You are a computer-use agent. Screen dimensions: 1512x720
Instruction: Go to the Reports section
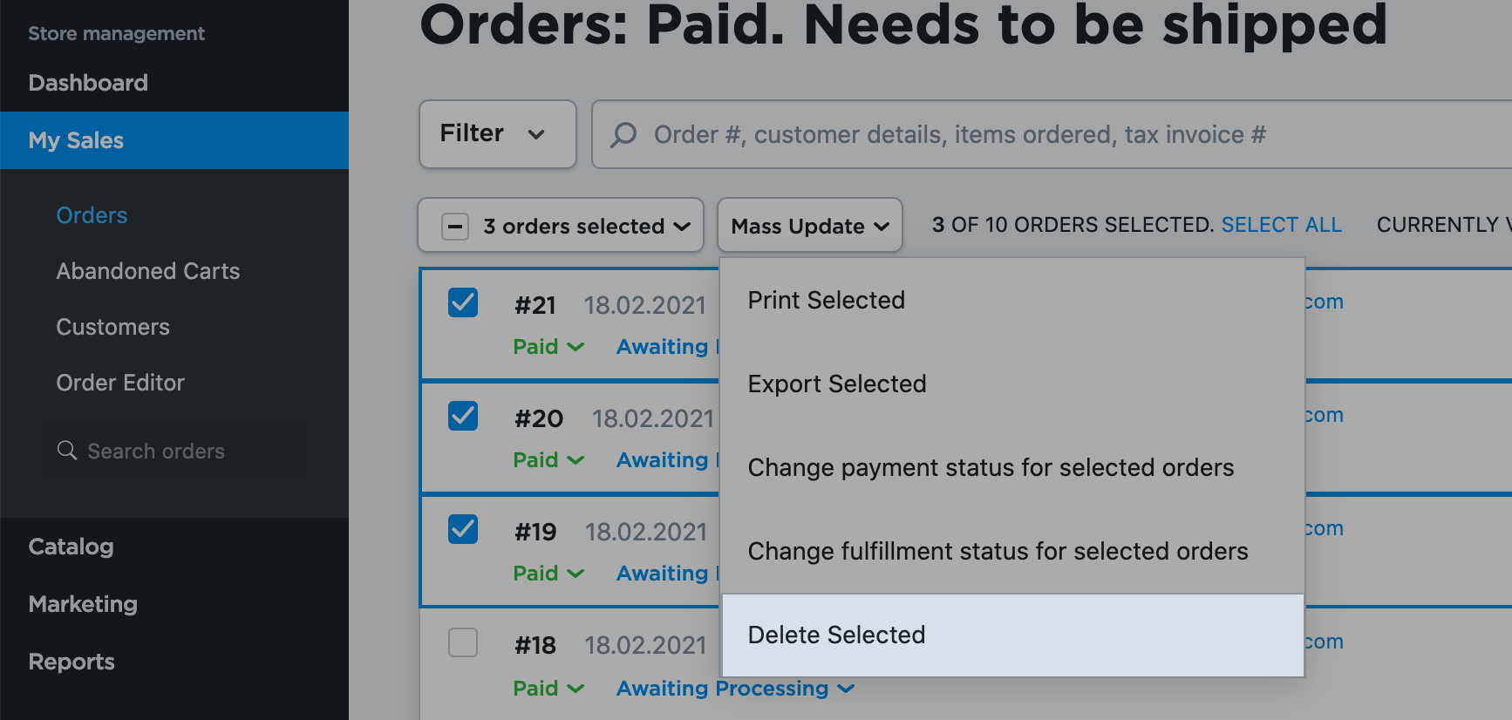pos(72,662)
